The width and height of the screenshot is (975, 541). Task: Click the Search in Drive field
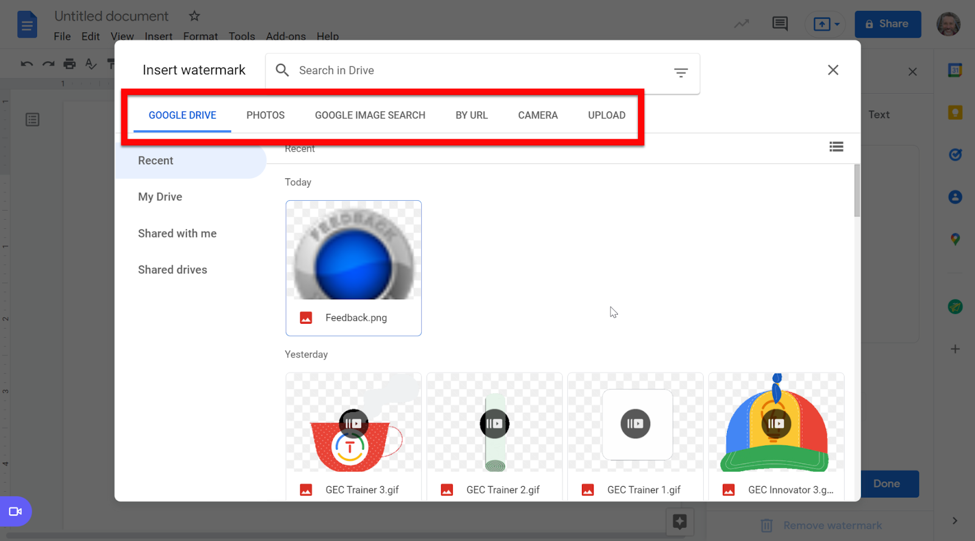pos(481,71)
